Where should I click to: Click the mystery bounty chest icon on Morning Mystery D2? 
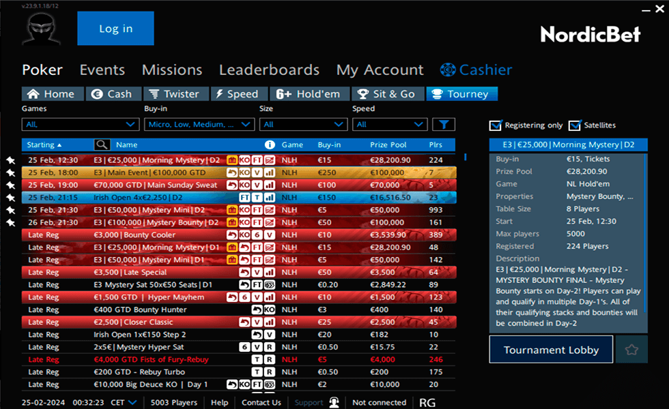tap(232, 160)
